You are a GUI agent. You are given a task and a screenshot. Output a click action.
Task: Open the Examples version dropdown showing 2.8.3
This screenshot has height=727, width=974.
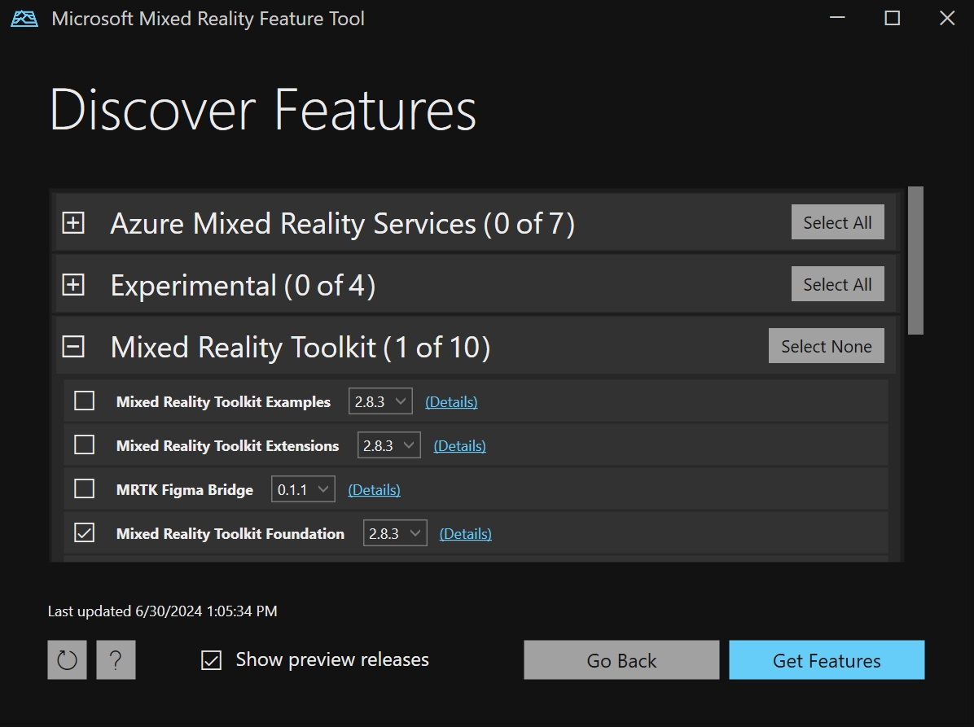coord(380,401)
